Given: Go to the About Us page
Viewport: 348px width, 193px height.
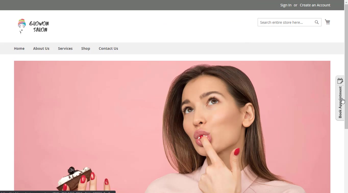Looking at the screenshot, I should [x=41, y=49].
